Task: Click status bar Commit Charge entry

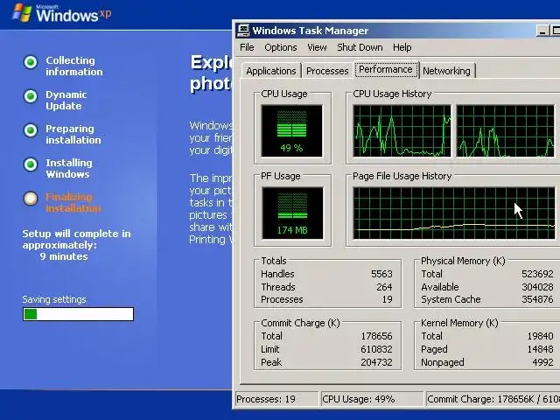Action: (x=493, y=399)
